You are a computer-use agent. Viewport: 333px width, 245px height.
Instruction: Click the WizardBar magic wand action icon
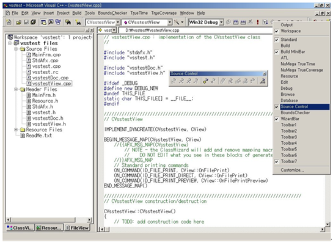177,22
